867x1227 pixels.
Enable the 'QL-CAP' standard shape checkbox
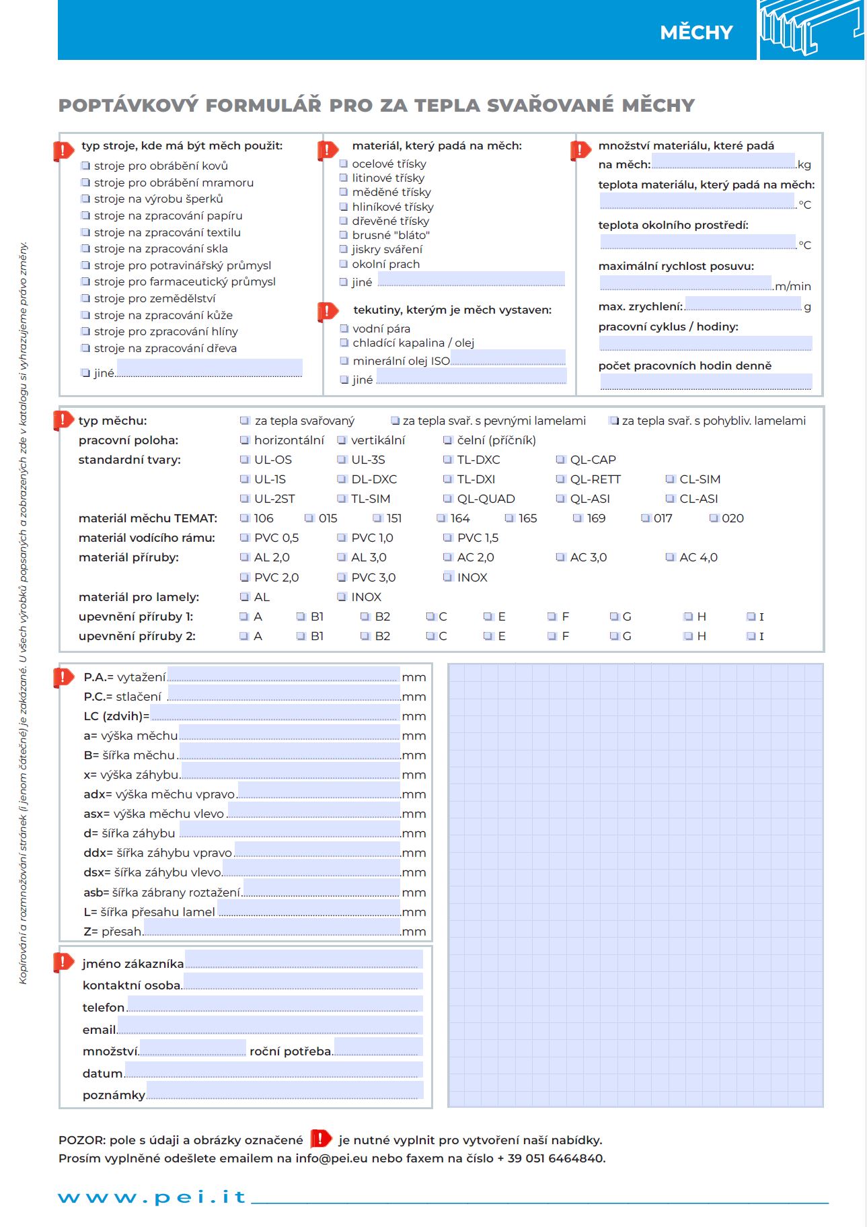point(560,460)
